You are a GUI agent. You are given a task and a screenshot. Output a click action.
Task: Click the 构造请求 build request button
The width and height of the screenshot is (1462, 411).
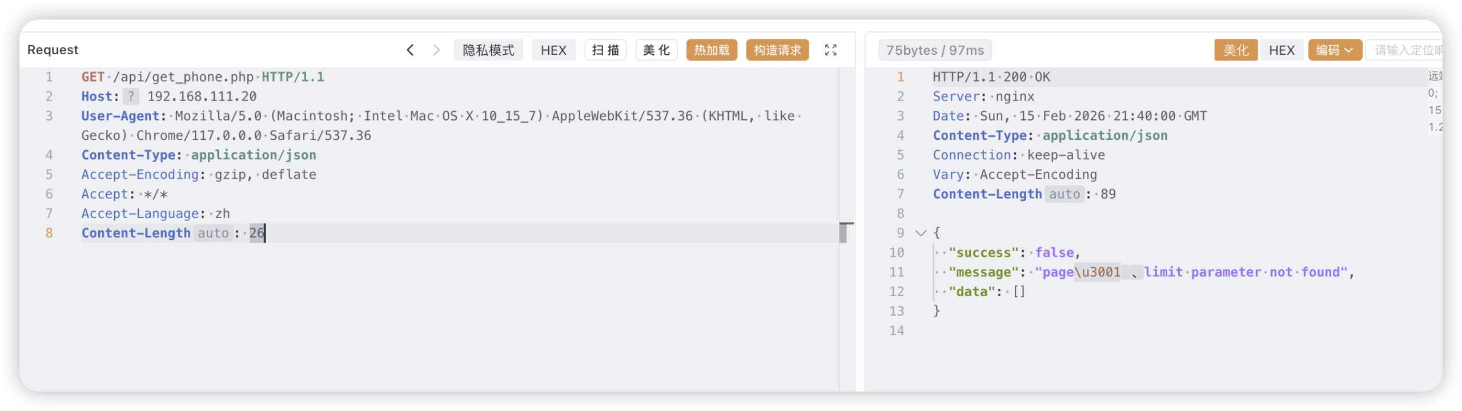tap(777, 50)
